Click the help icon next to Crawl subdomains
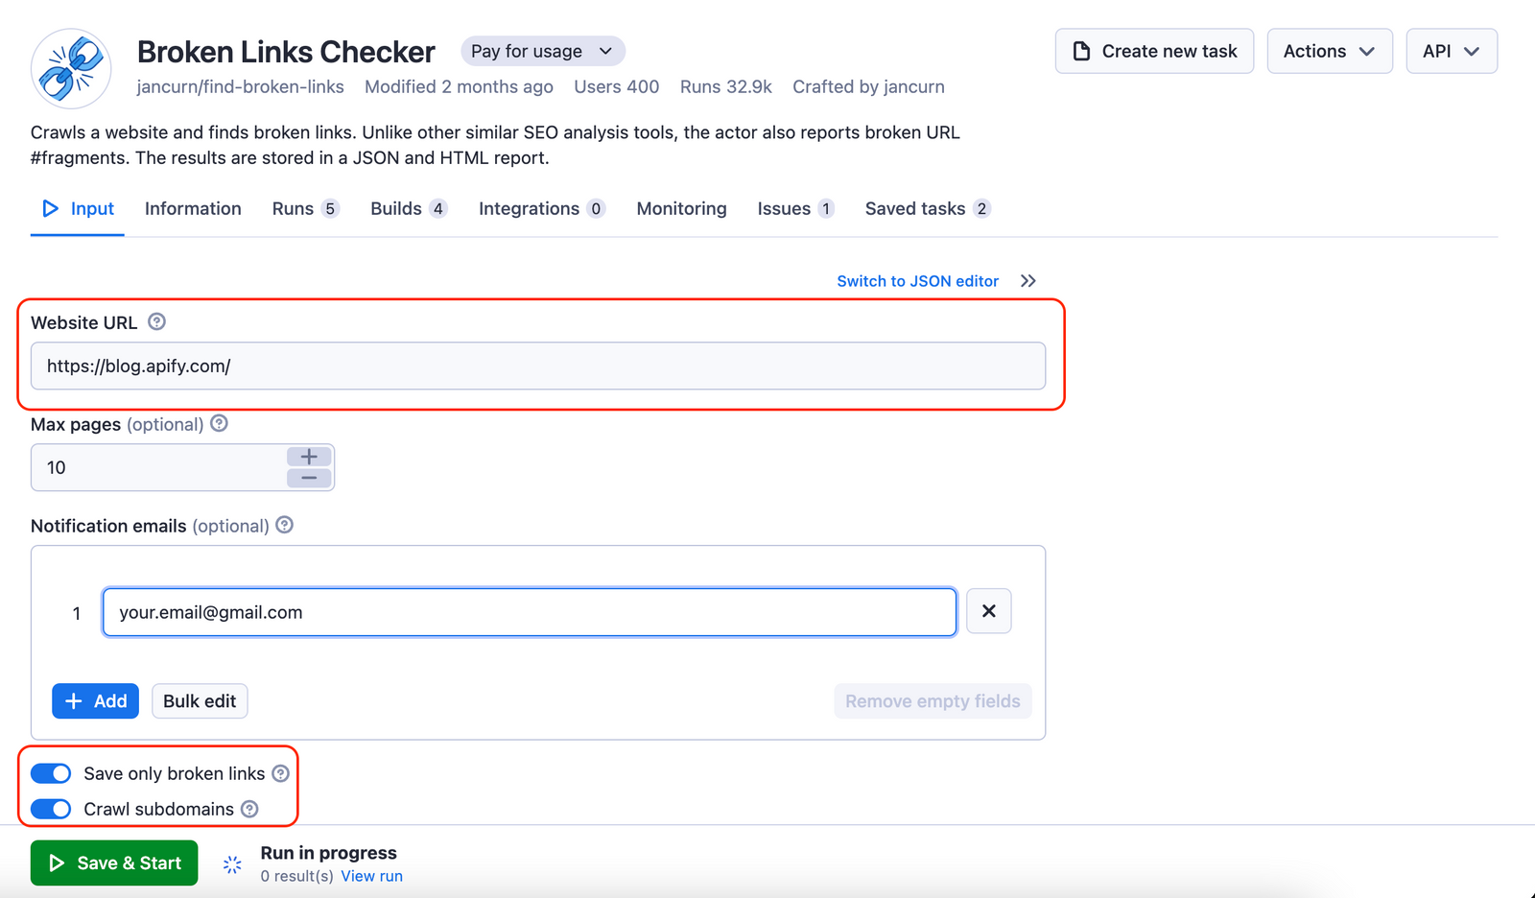 tap(248, 809)
